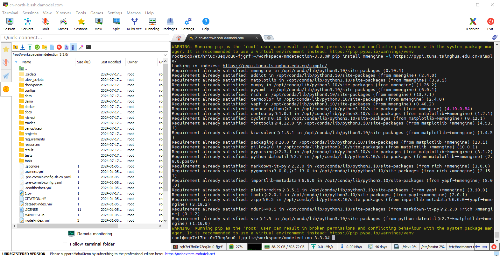Click Remote monitoring button
The image size is (500, 257).
(90, 234)
